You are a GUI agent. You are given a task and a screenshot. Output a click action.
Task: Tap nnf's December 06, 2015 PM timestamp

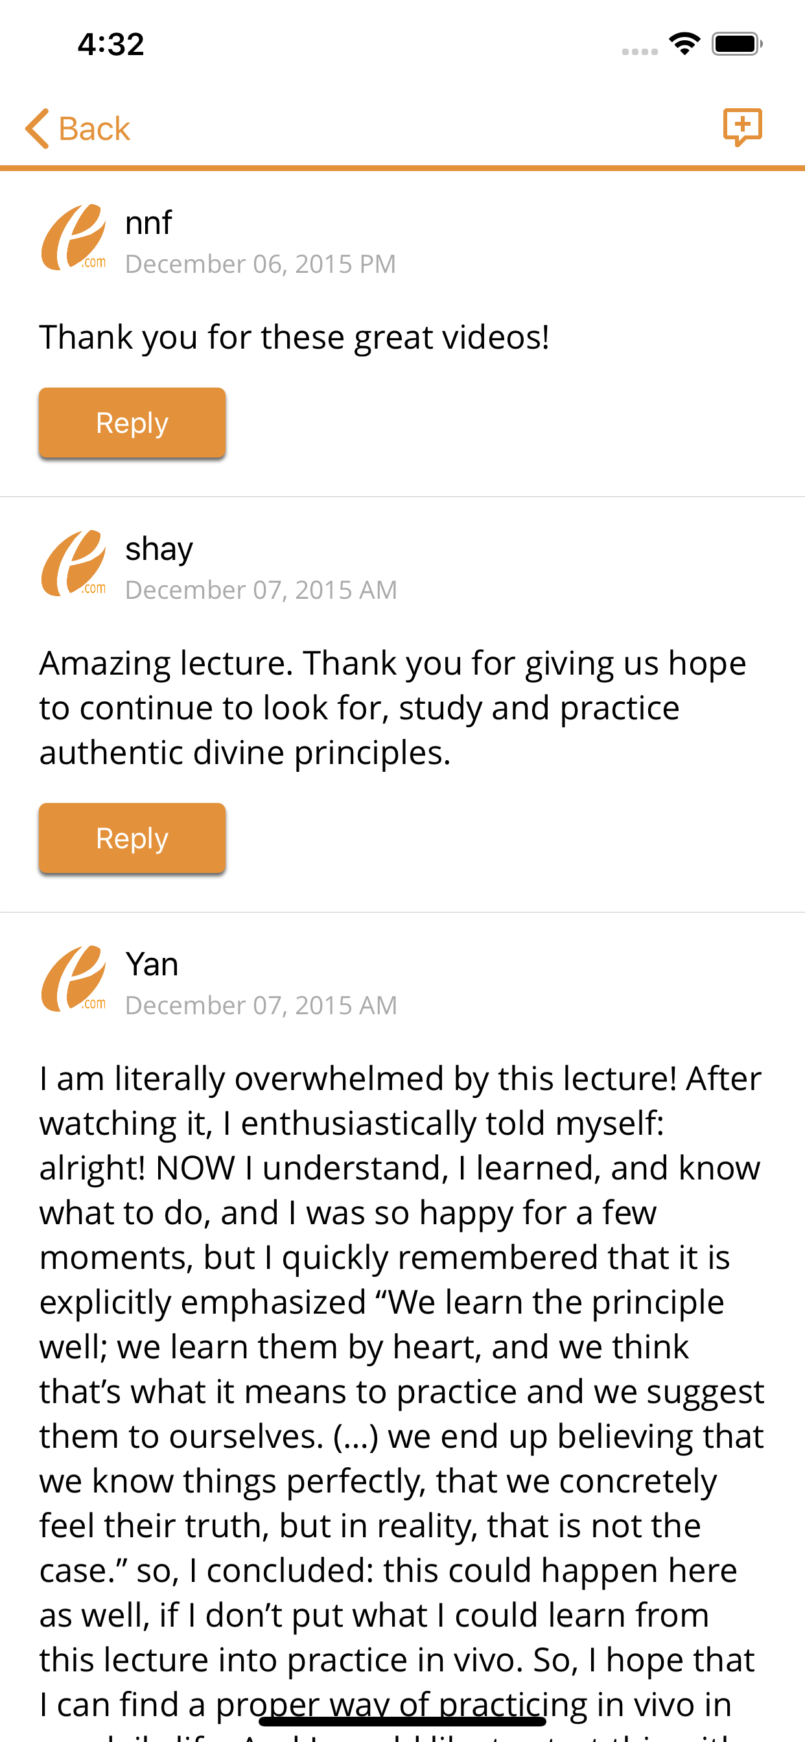pyautogui.click(x=261, y=264)
